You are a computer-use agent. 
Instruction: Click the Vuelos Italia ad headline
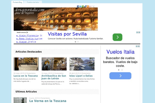click(120, 52)
